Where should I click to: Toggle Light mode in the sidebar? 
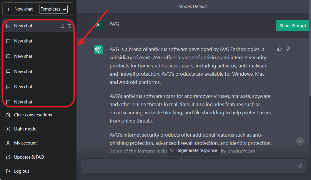point(25,129)
